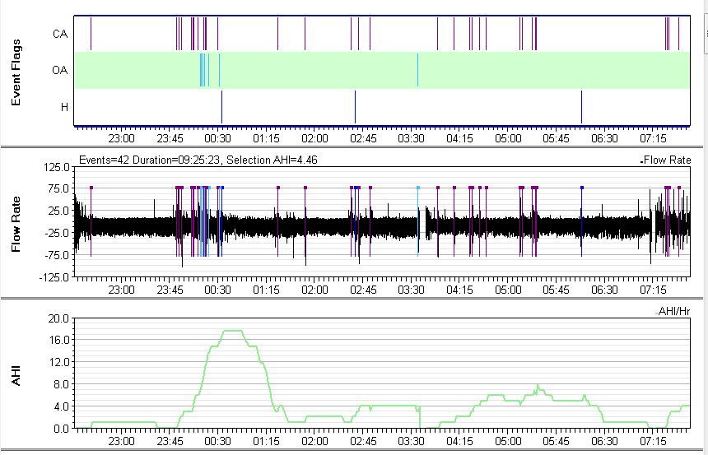Click the Event Flags chart title
This screenshot has height=455, width=708.
(16, 72)
